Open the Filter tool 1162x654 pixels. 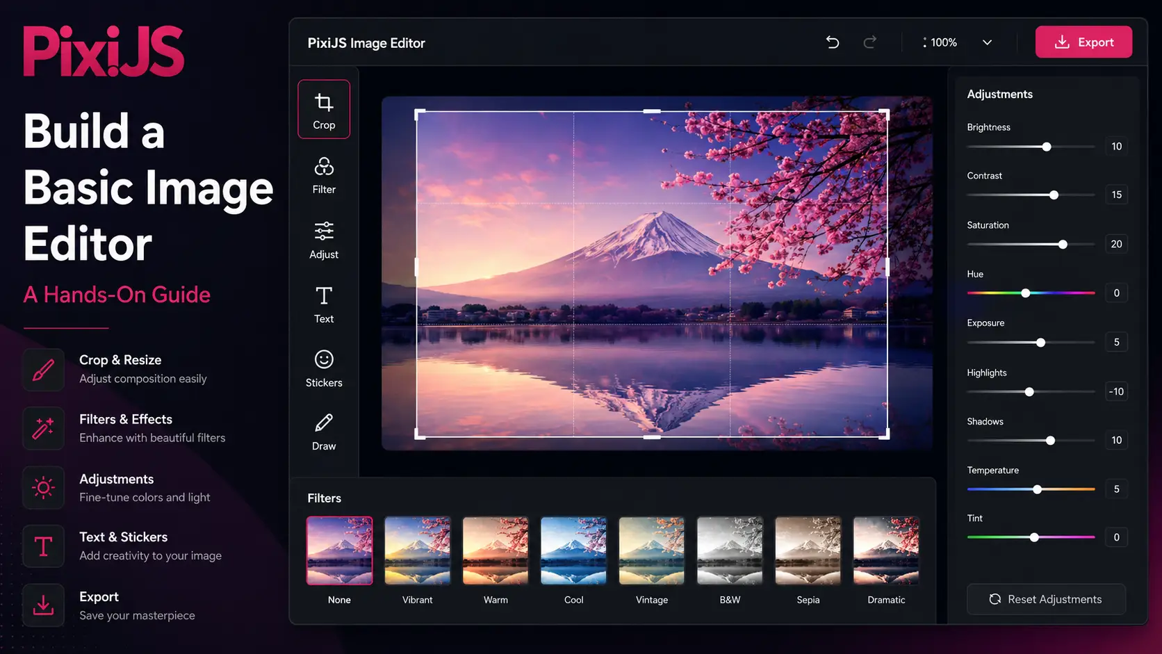(x=324, y=175)
